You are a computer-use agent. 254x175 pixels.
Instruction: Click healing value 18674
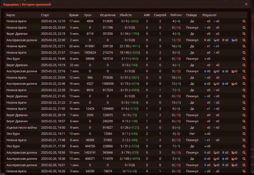(x=108, y=171)
